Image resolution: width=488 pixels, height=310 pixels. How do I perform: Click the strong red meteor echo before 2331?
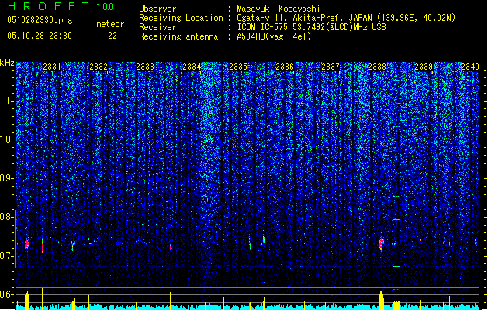pyautogui.click(x=26, y=244)
